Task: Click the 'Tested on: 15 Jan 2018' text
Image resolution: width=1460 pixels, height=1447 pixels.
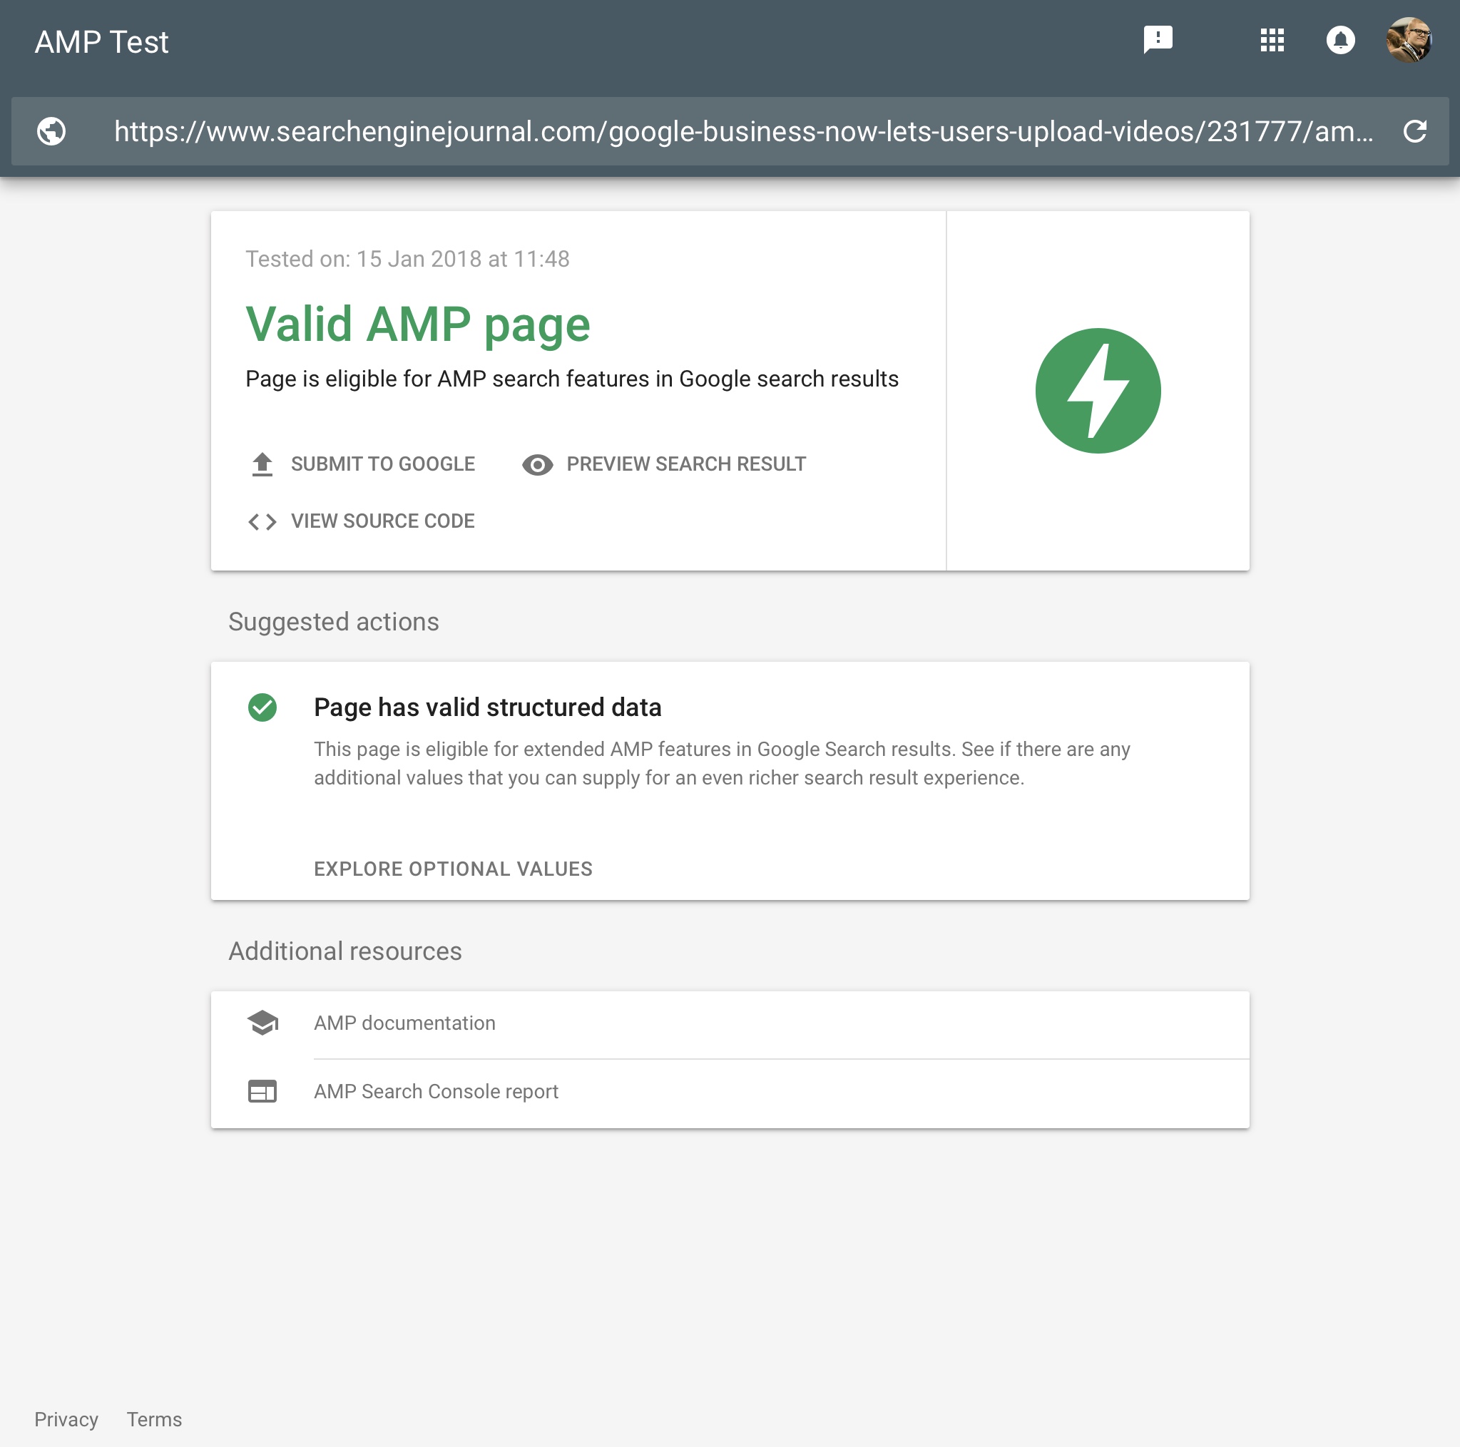Action: click(407, 259)
